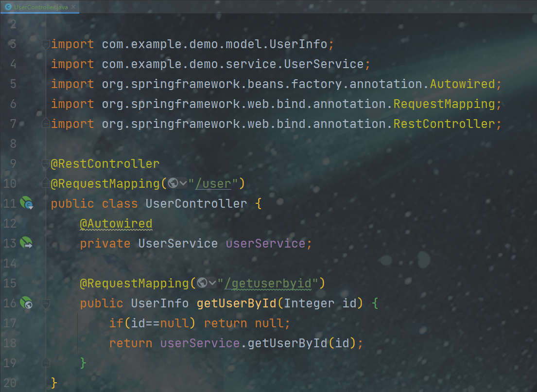Click the RequestMapping import on line 6

click(x=444, y=104)
